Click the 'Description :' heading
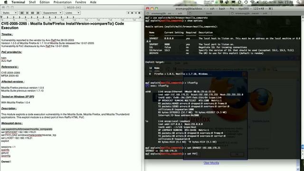The image size is (304, 171). [9, 108]
